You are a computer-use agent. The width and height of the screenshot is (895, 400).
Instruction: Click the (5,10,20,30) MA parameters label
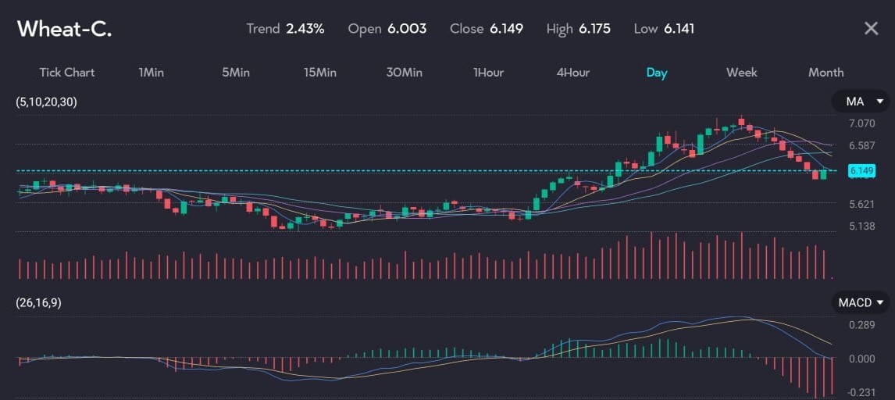coord(48,102)
